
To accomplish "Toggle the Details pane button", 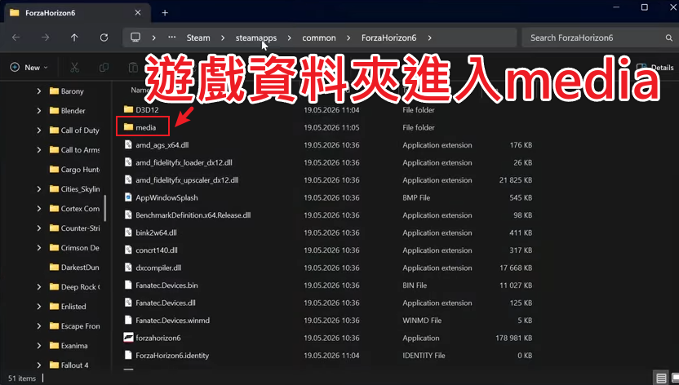I will 657,68.
